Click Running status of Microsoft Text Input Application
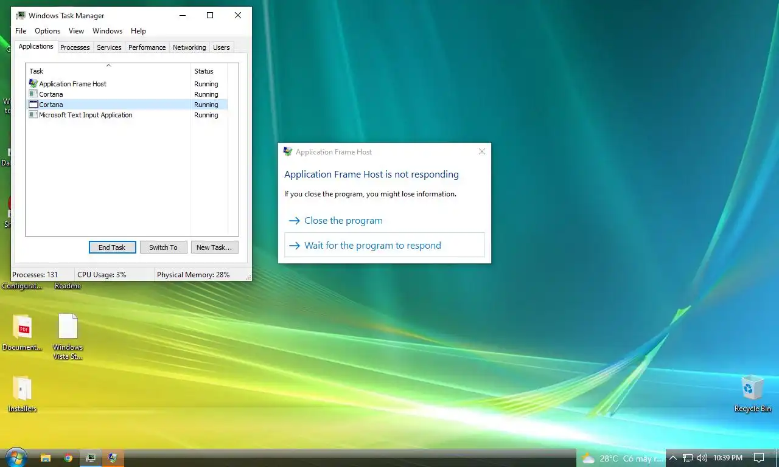 (206, 115)
